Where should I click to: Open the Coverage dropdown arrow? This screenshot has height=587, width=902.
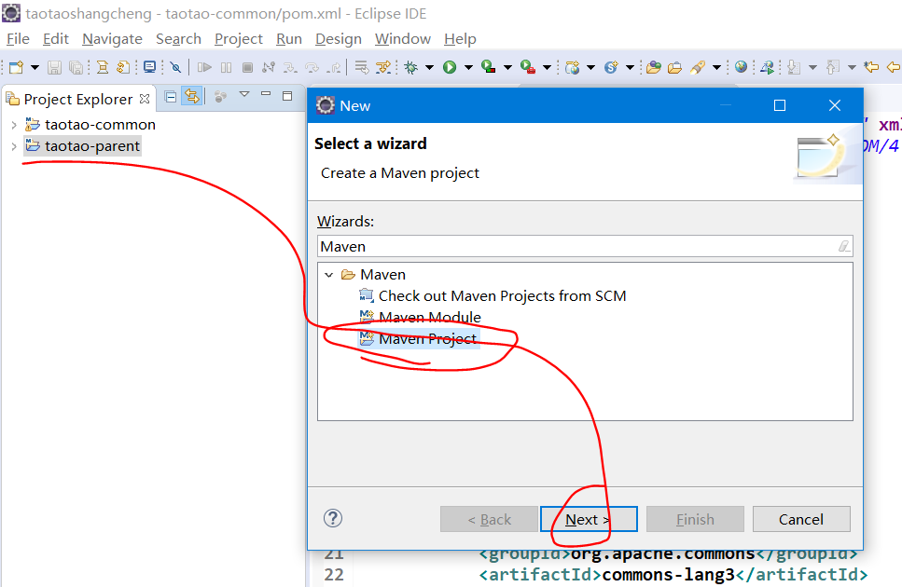(507, 67)
